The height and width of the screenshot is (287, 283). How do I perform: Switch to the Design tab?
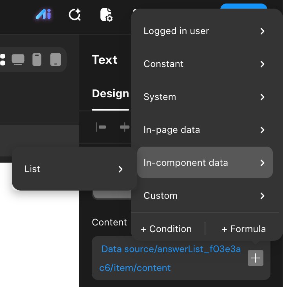[110, 94]
